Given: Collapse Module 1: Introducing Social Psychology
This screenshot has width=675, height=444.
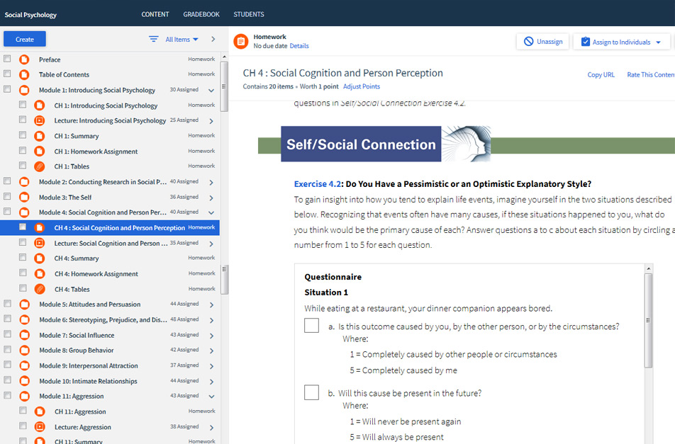Looking at the screenshot, I should point(211,90).
